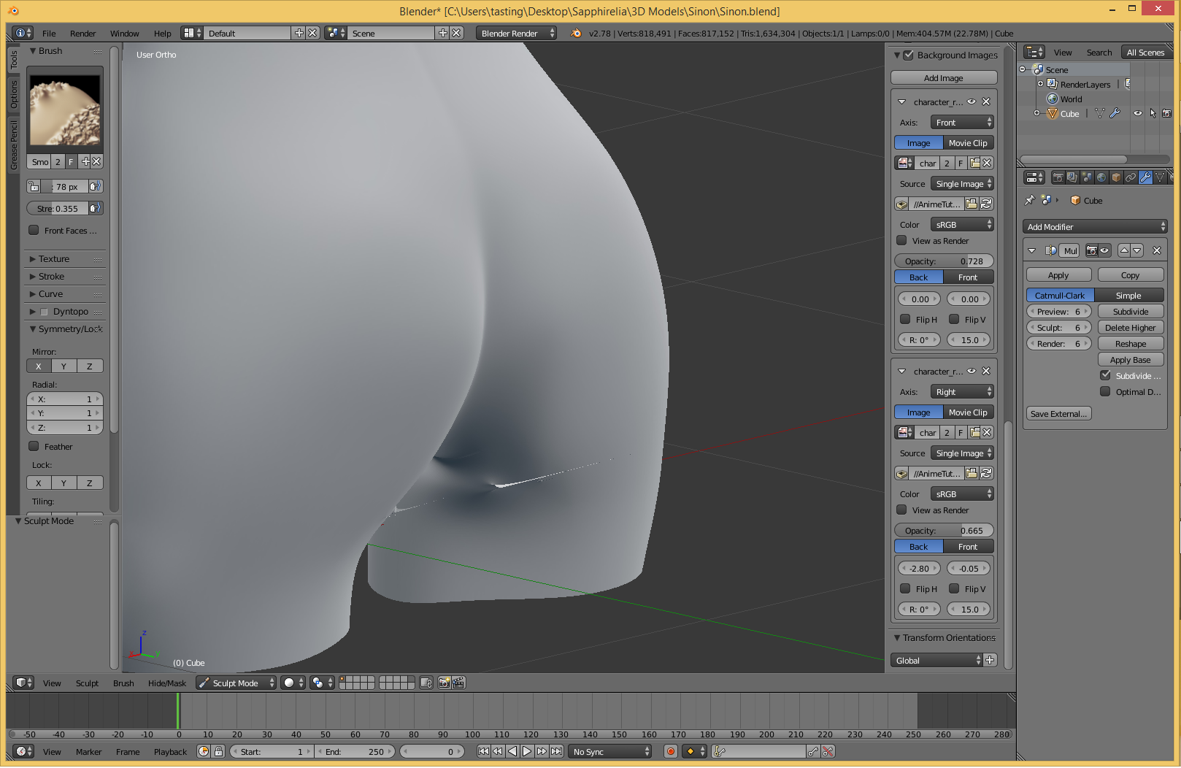
Task: Move the multires modifier up
Action: pyautogui.click(x=1124, y=250)
